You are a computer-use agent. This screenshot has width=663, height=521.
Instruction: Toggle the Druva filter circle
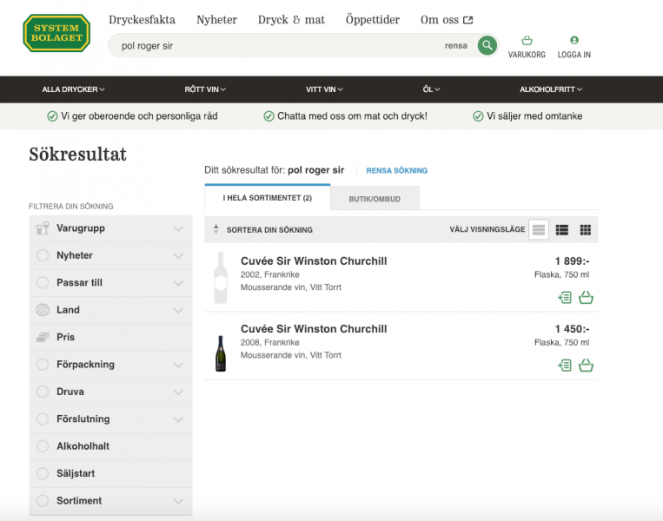(x=43, y=392)
